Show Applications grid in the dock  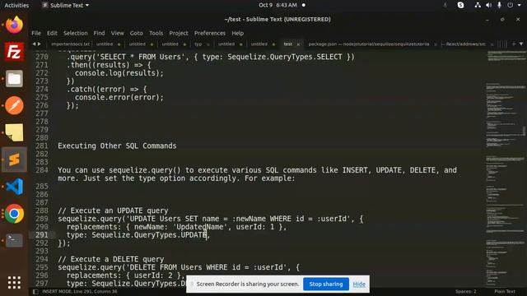point(14,283)
